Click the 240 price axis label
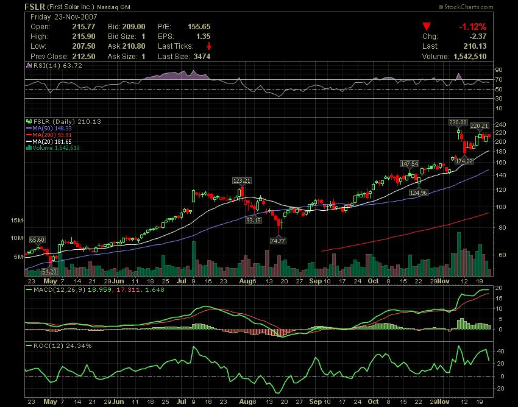Viewport: 518px width, 407px height. pyautogui.click(x=500, y=125)
